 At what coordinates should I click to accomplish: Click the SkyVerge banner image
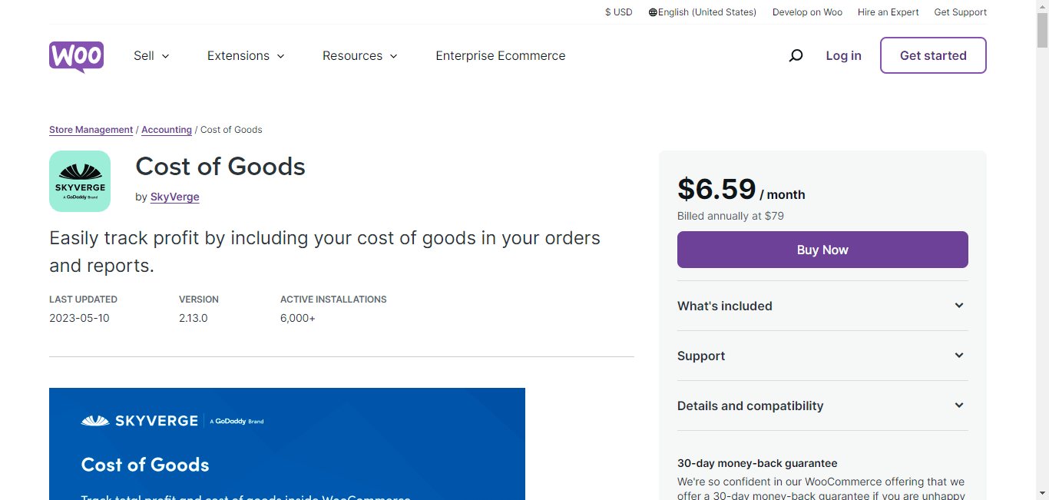287,444
